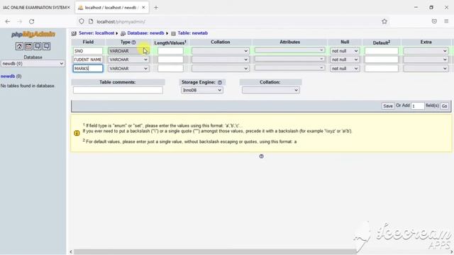Close the localhost phpMyAdmin tab

pos(143,8)
